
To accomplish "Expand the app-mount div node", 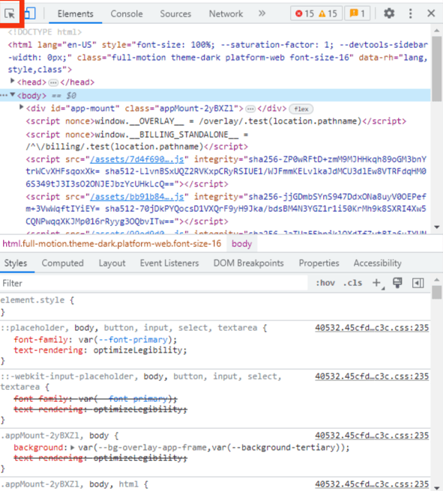I will coord(21,108).
